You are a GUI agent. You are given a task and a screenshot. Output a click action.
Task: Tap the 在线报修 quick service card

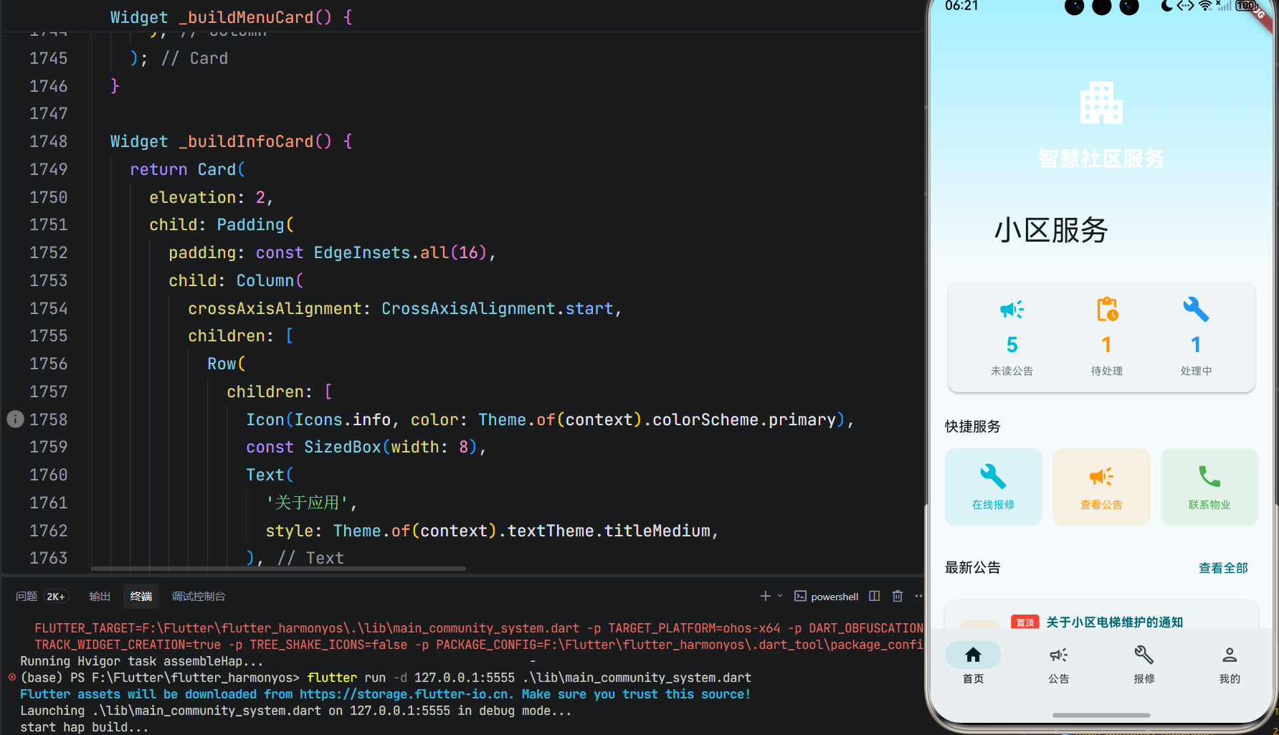tap(993, 487)
